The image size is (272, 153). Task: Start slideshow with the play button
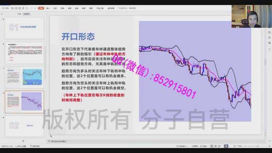[x=226, y=146]
